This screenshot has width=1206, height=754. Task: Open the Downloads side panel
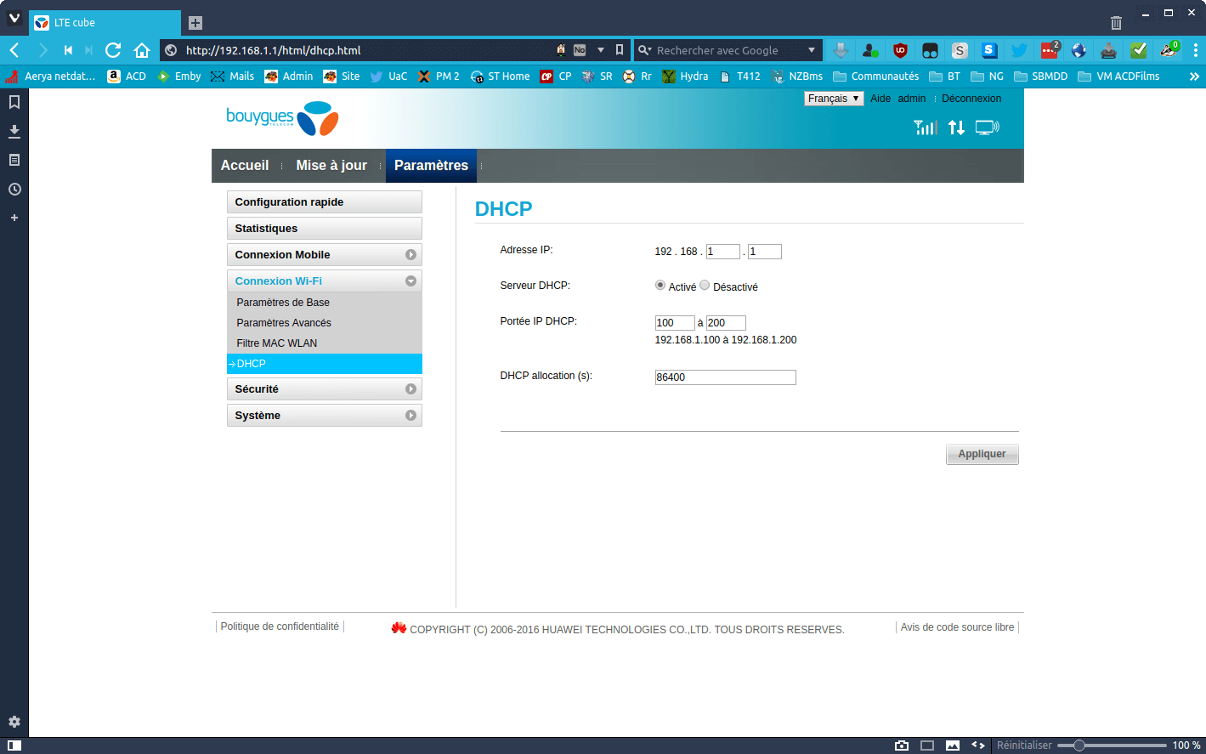tap(14, 131)
